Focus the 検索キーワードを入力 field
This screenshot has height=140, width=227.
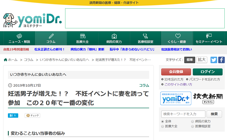183,114
